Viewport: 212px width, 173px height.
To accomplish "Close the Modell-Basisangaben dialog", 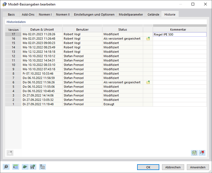I will pyautogui.click(x=205, y=4).
